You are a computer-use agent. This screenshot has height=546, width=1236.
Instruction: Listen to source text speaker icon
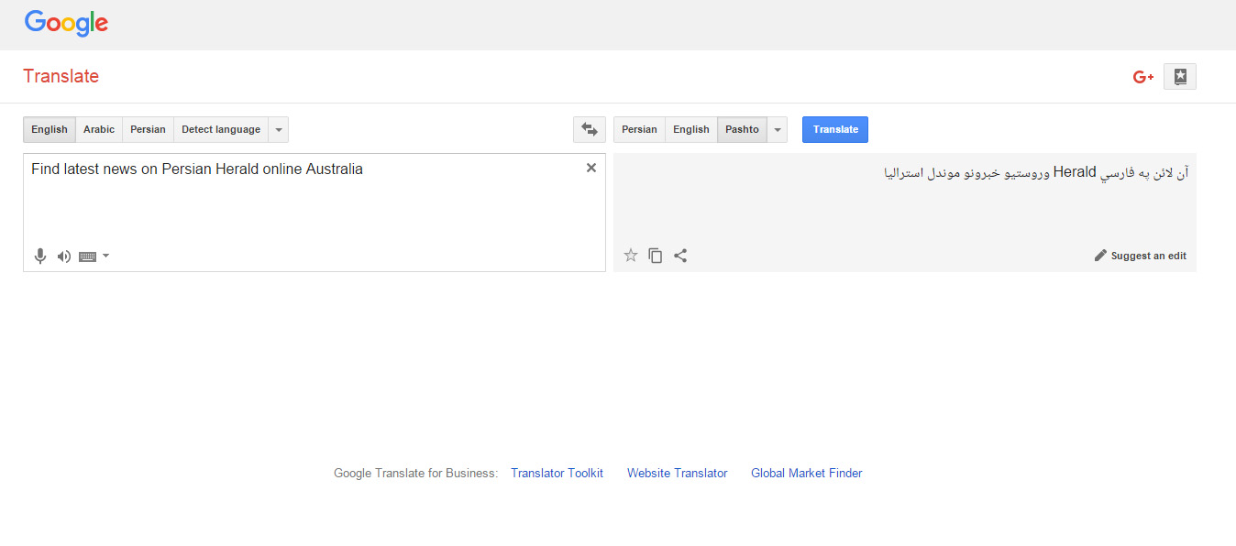(x=64, y=257)
